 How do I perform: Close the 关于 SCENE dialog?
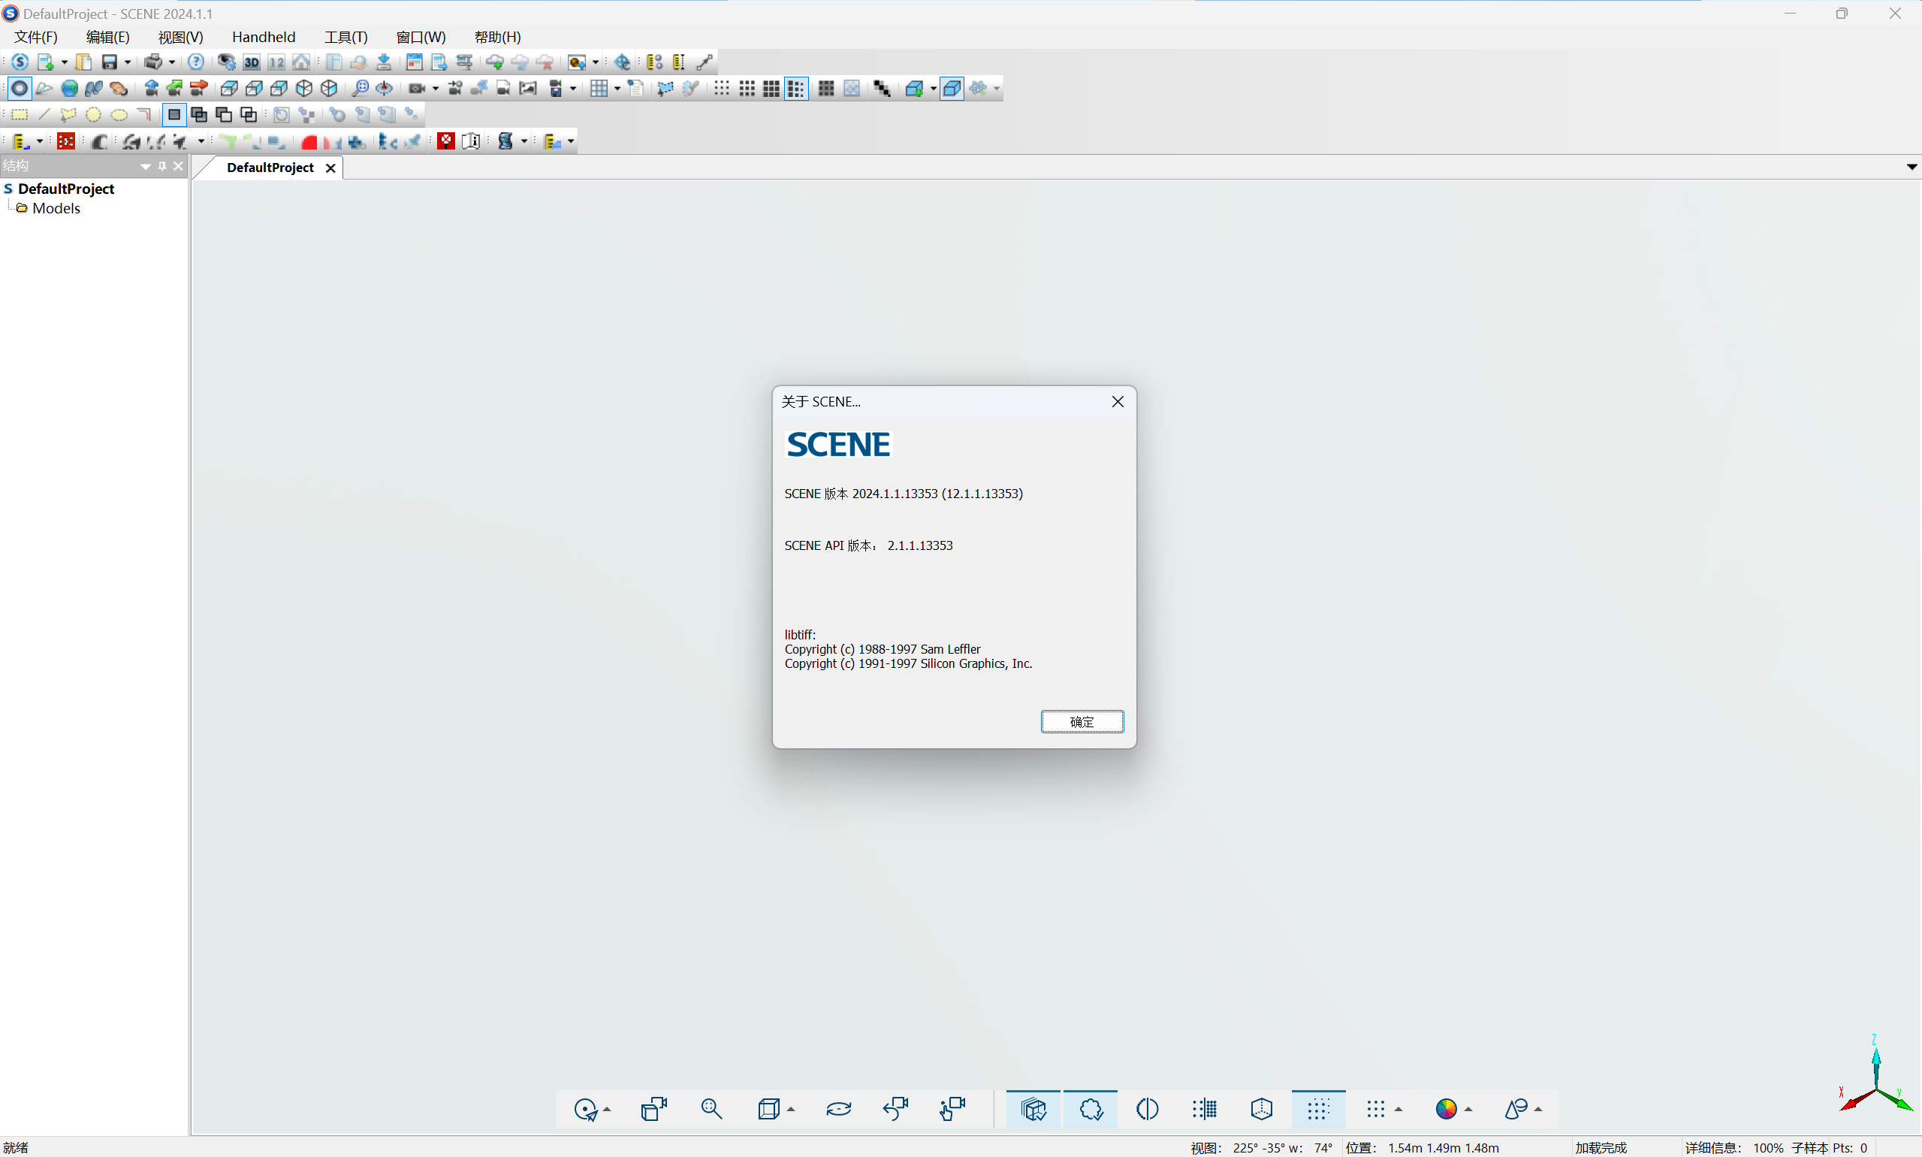1118,401
